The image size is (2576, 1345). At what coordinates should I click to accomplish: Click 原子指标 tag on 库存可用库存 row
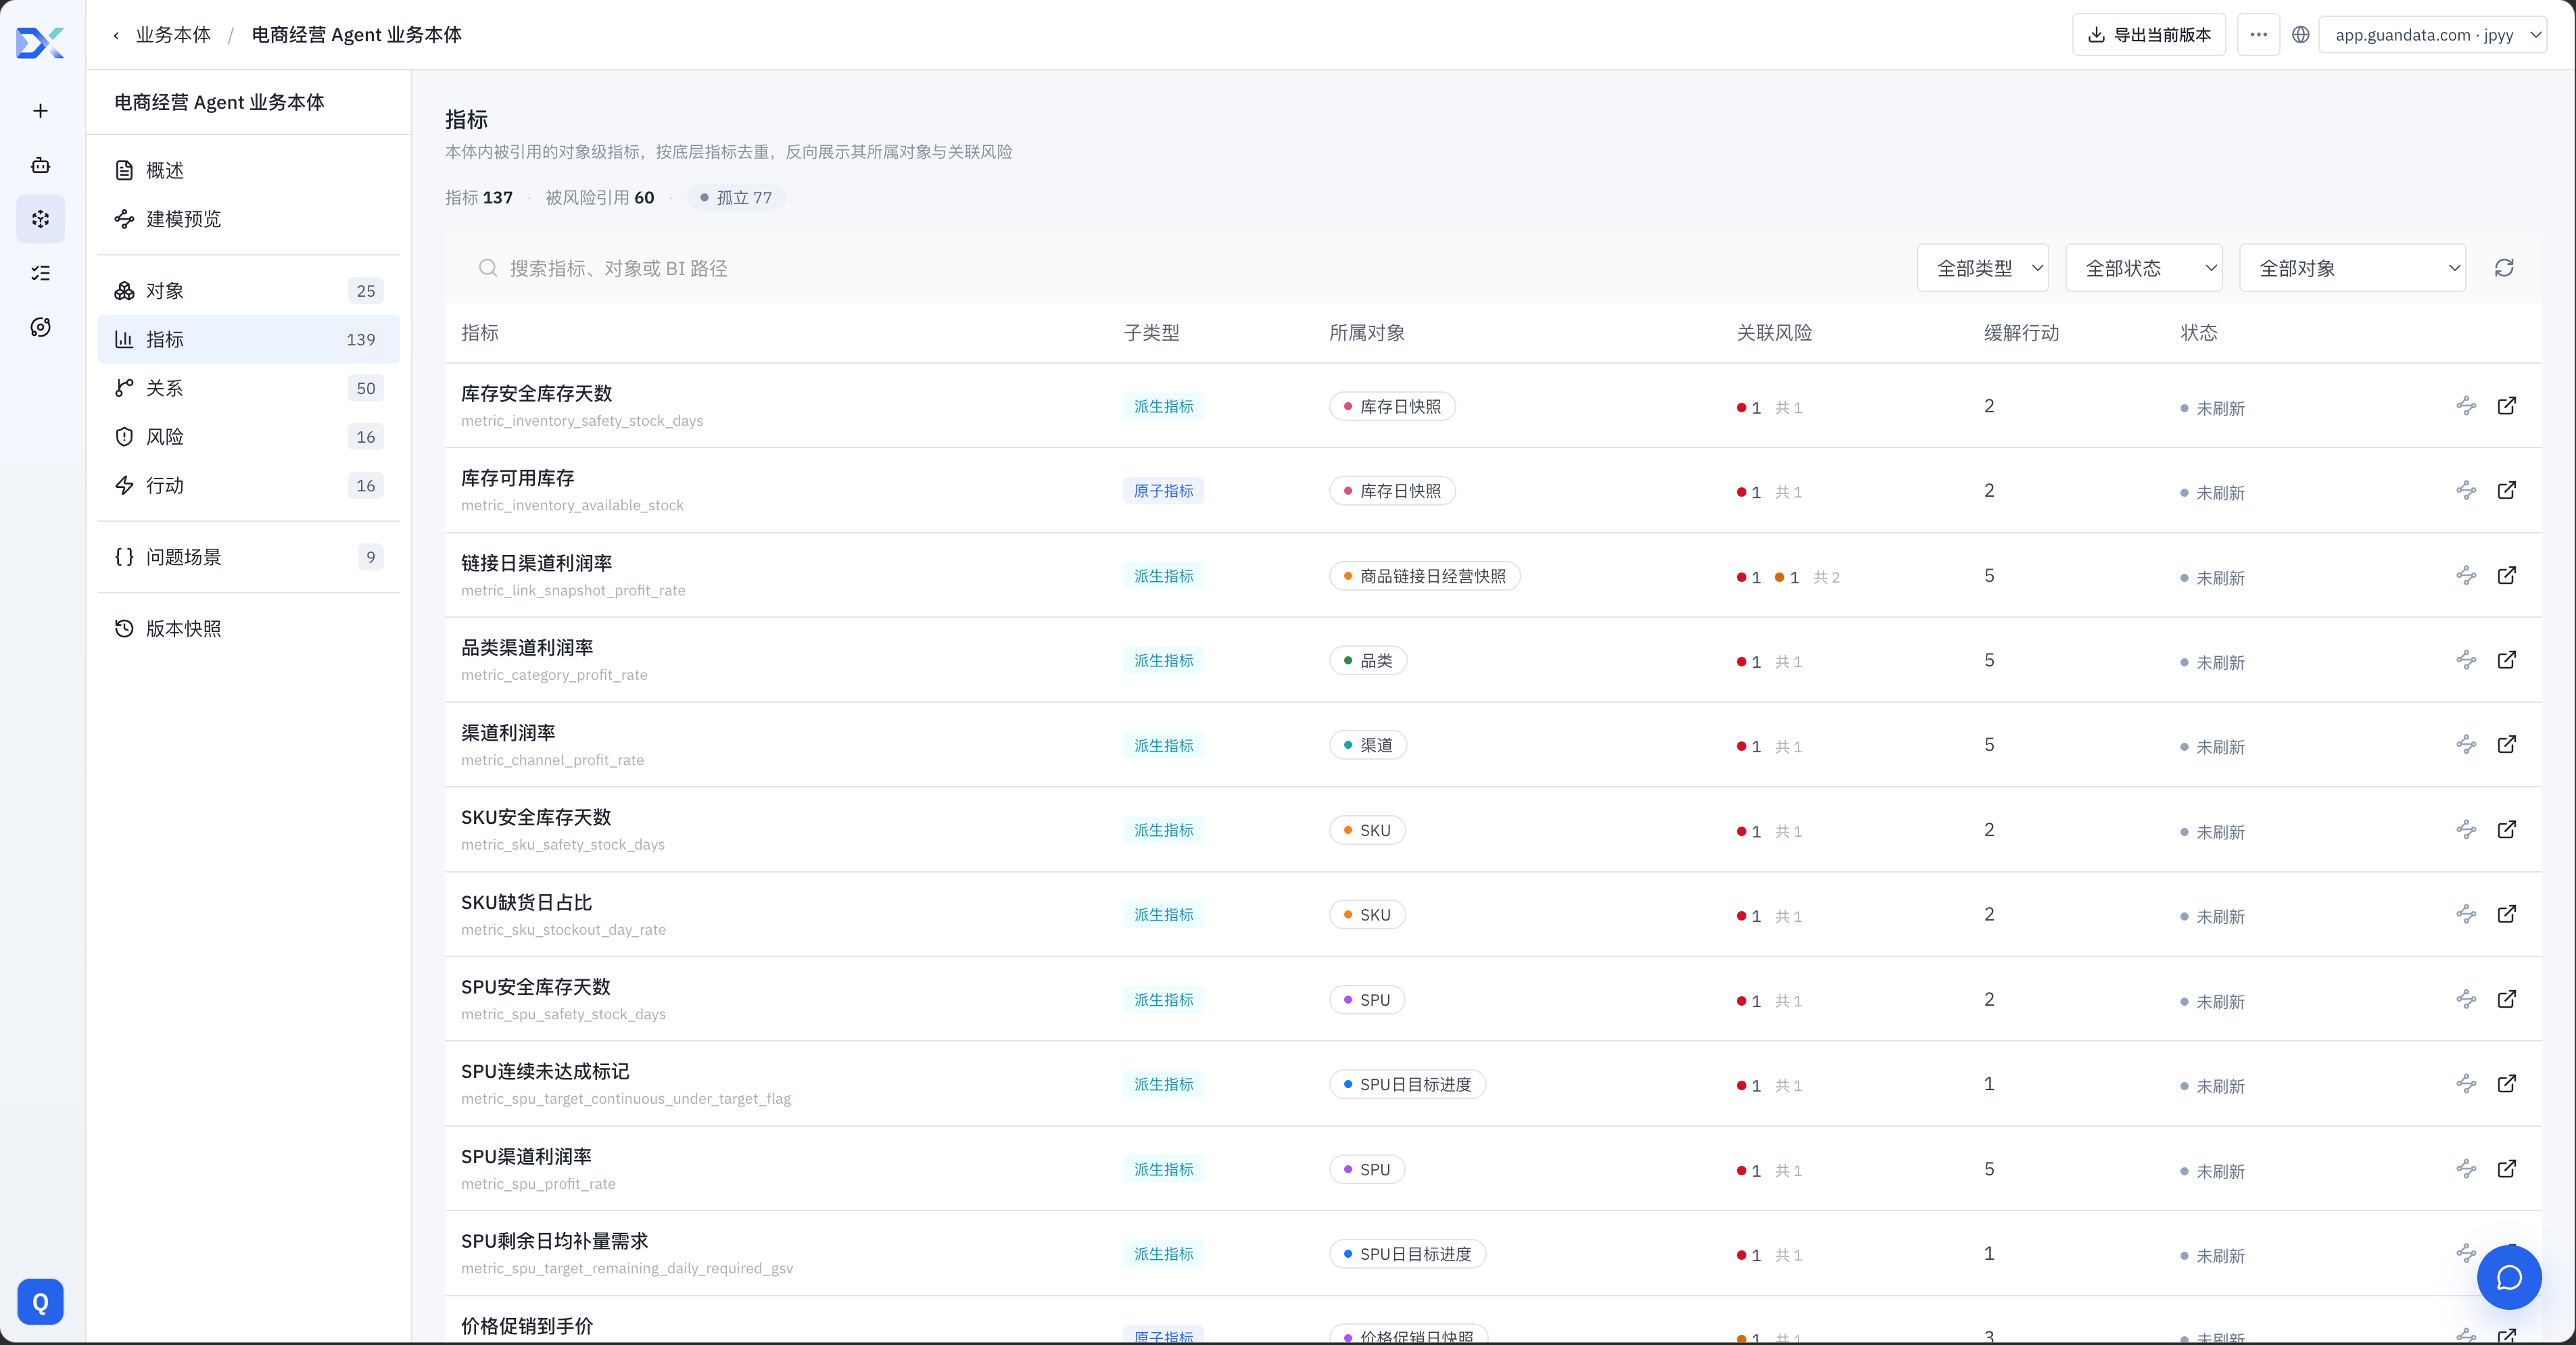[1163, 491]
